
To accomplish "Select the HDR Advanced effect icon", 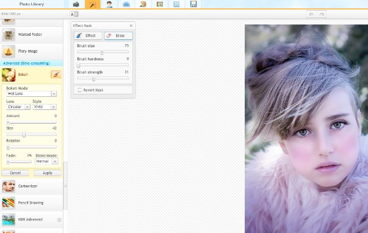I will pyautogui.click(x=9, y=220).
